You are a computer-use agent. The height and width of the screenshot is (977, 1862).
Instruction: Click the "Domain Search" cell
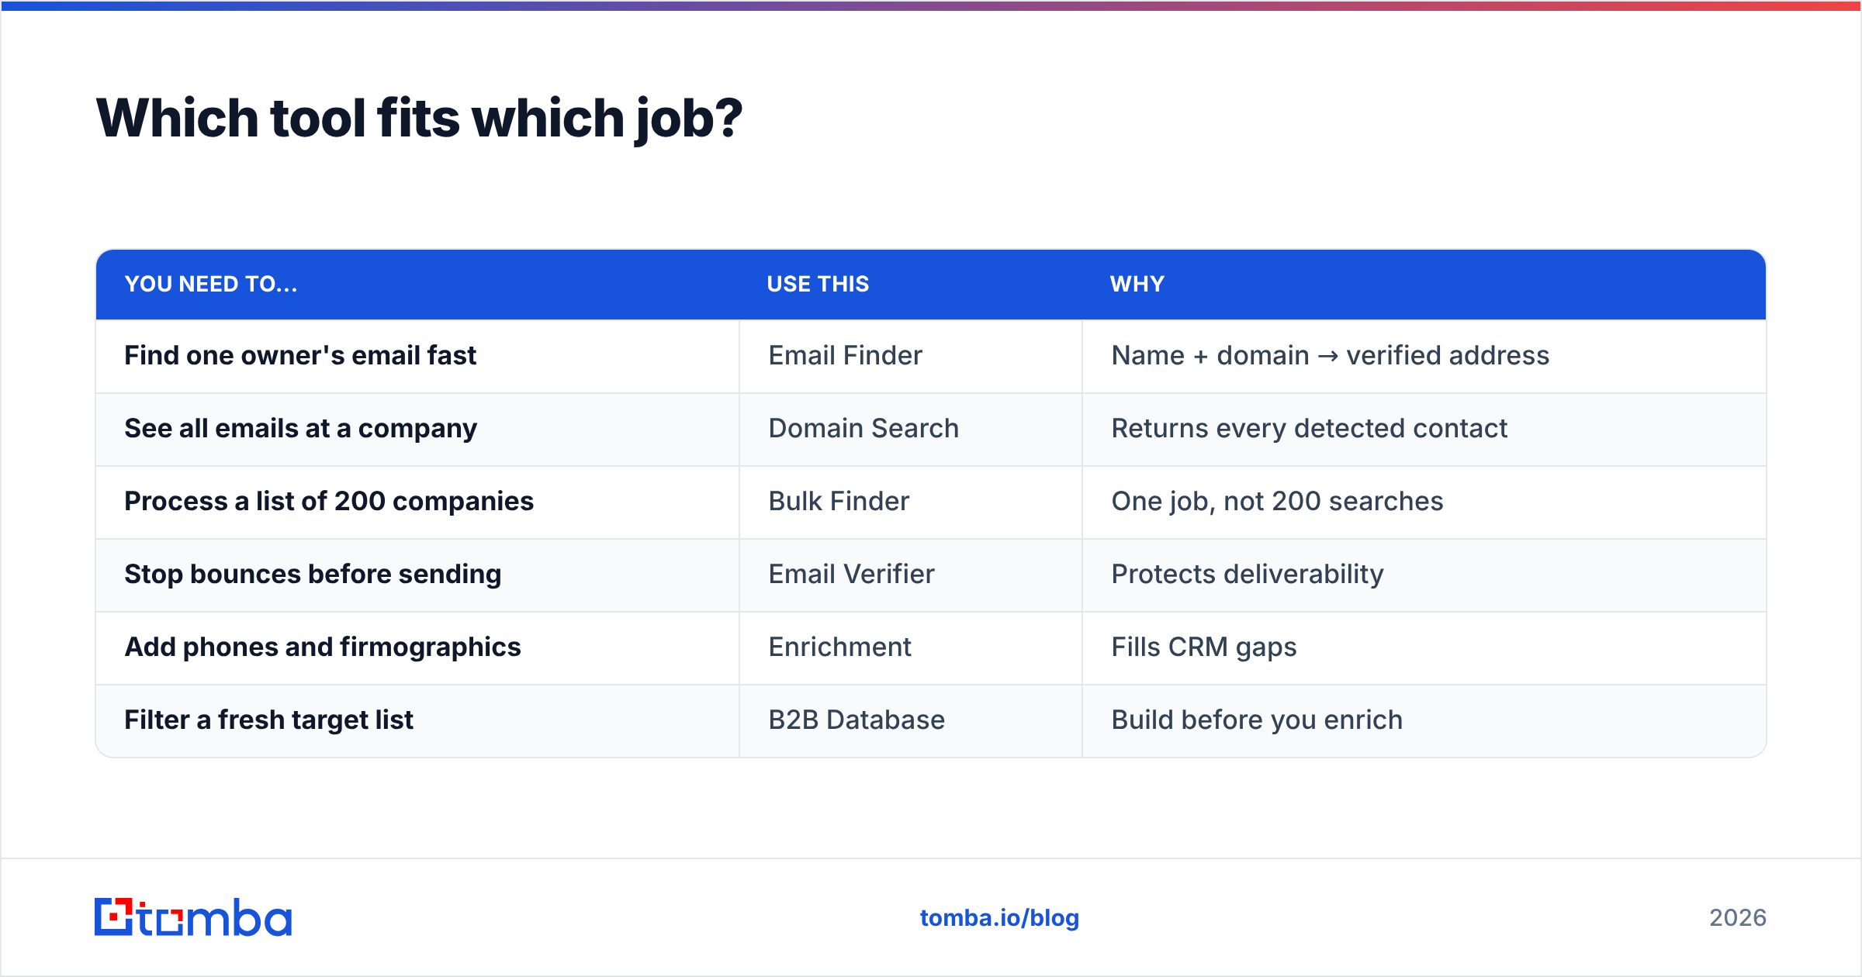coord(911,429)
